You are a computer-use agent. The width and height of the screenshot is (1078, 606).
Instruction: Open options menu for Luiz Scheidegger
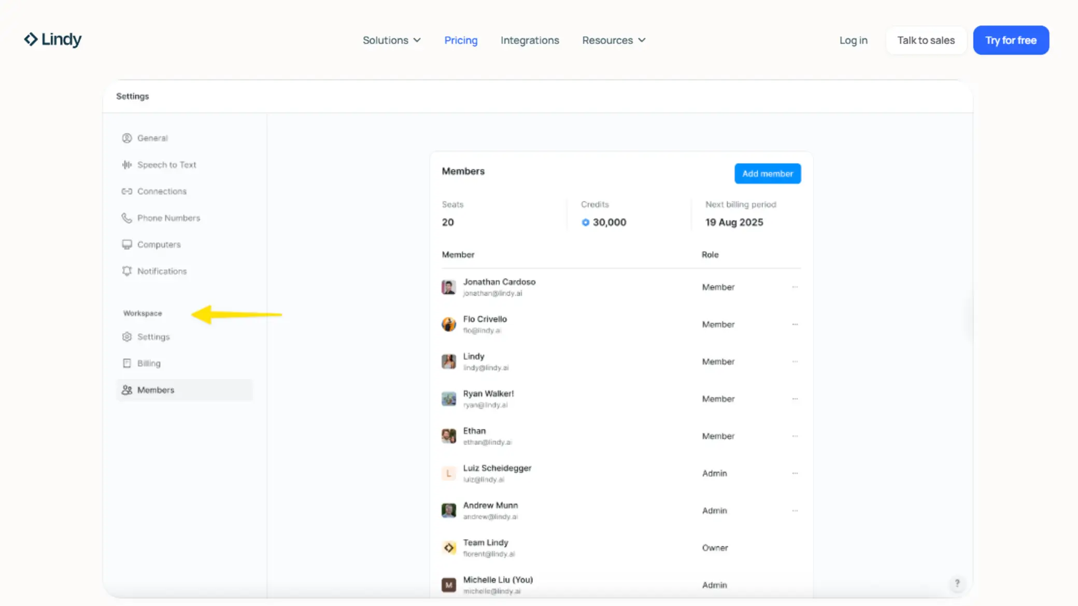(795, 473)
